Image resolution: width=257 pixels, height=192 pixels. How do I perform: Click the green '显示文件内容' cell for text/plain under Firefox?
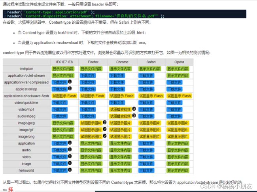point(91,69)
